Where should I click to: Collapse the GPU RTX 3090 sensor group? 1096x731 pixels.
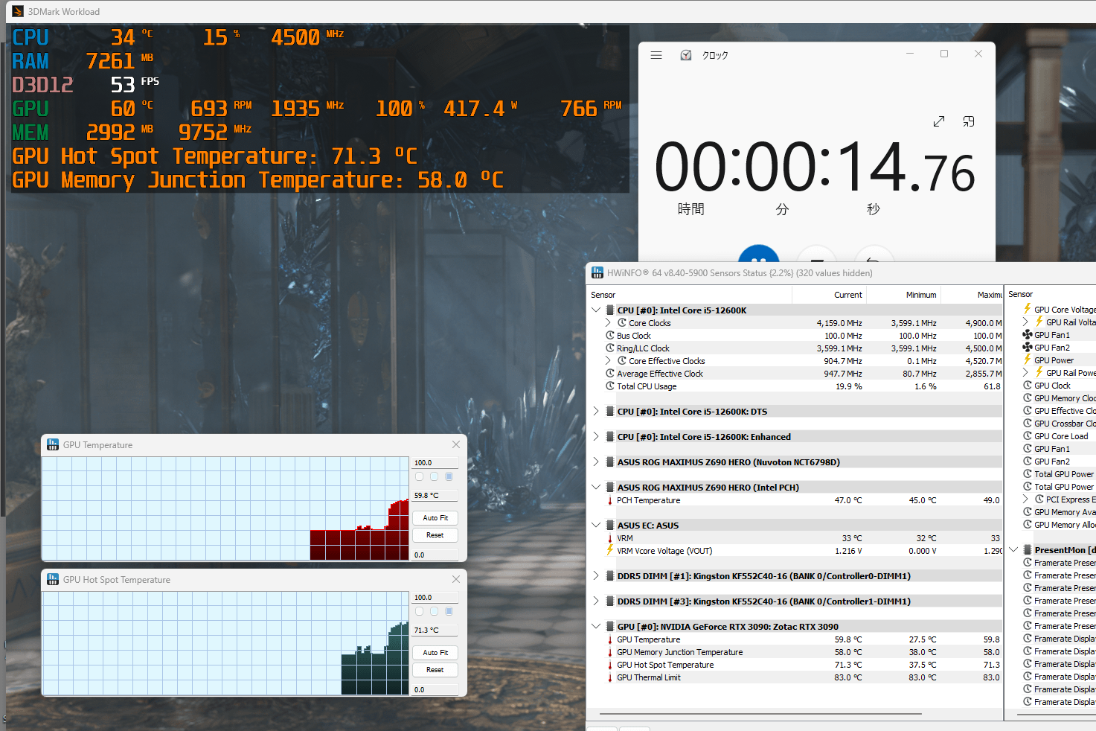click(596, 626)
